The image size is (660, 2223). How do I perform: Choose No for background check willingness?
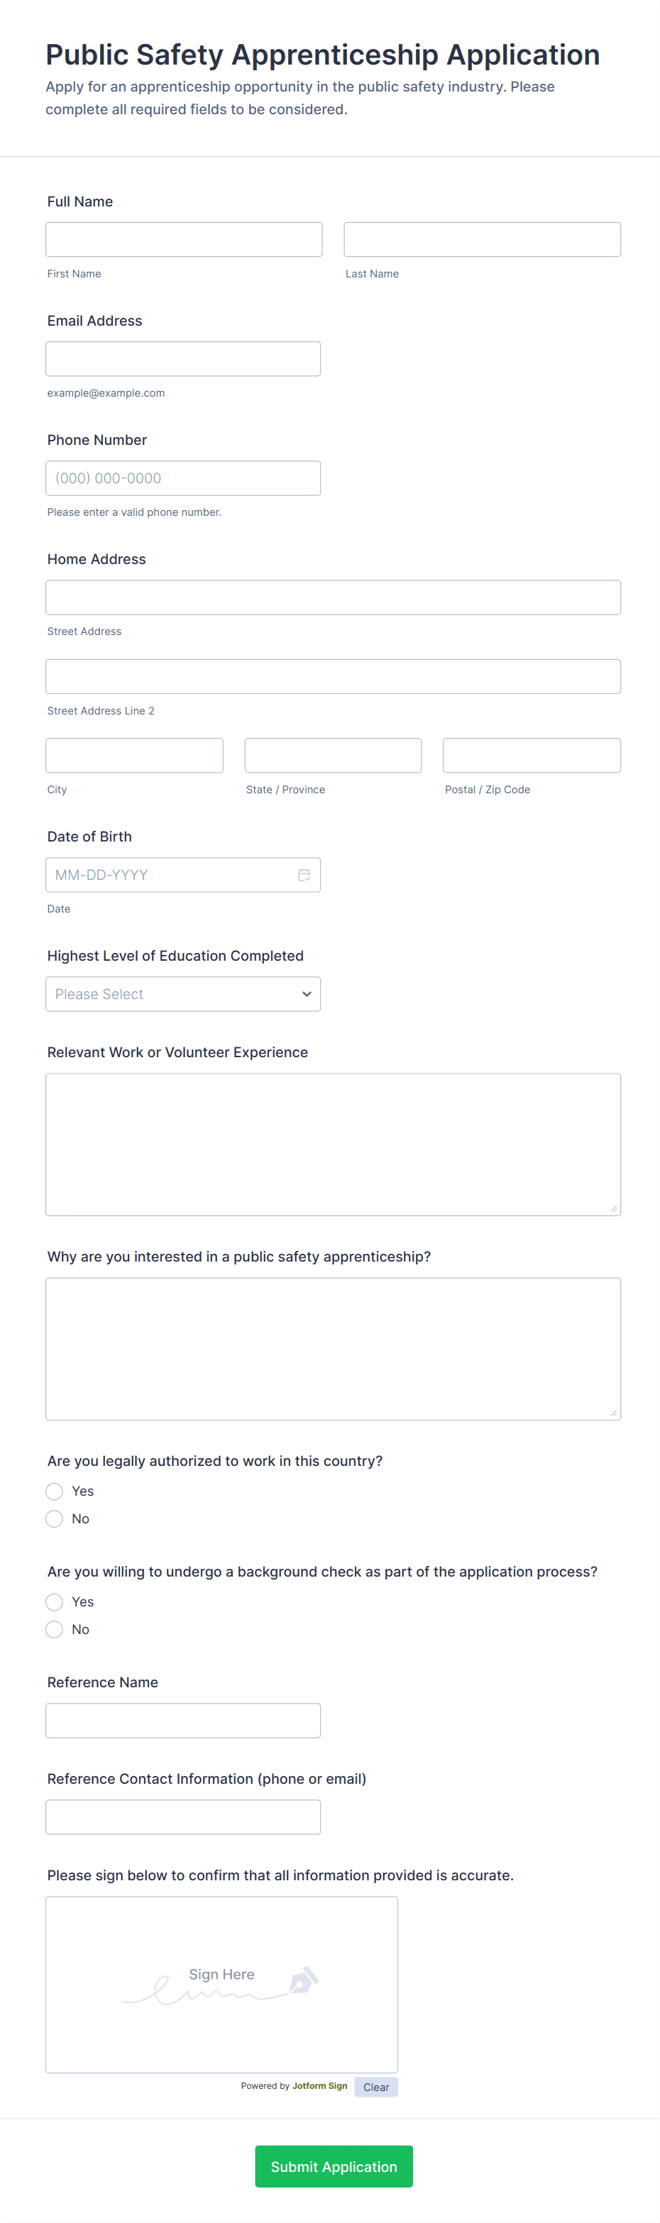55,1629
